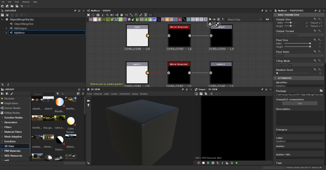
Task: Click the Pixel Size Height slider
Action: pos(298,47)
